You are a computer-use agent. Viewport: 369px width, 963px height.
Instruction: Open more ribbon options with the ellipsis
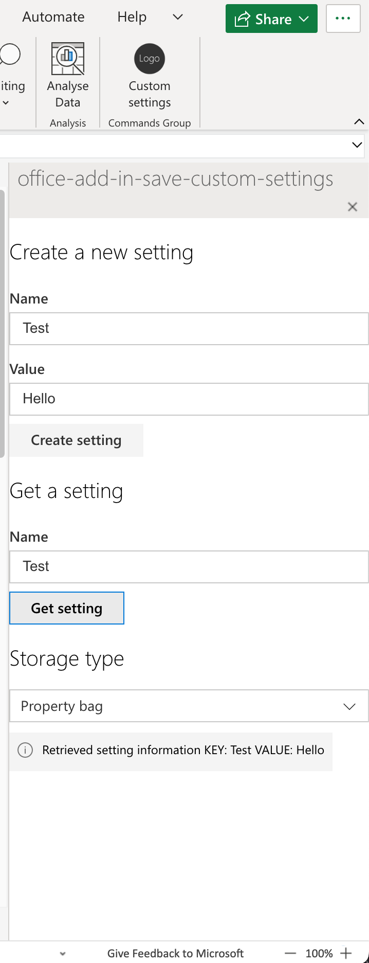click(343, 19)
